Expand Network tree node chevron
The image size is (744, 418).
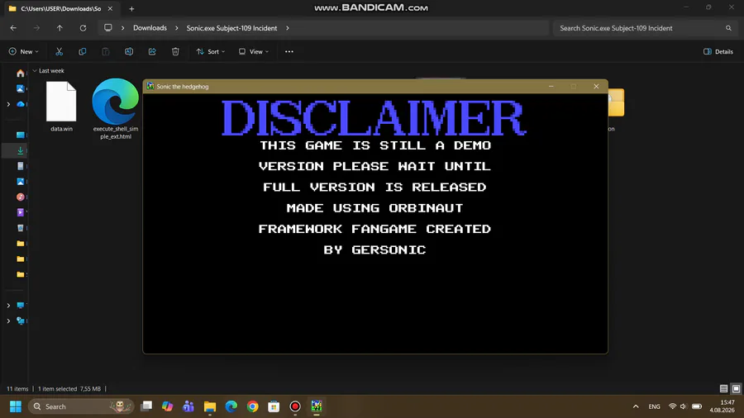coord(8,321)
